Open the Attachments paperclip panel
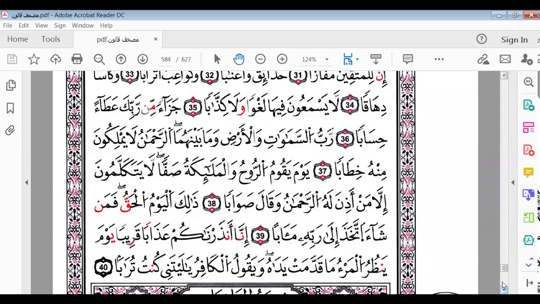Image resolution: width=540 pixels, height=304 pixels. pyautogui.click(x=10, y=130)
